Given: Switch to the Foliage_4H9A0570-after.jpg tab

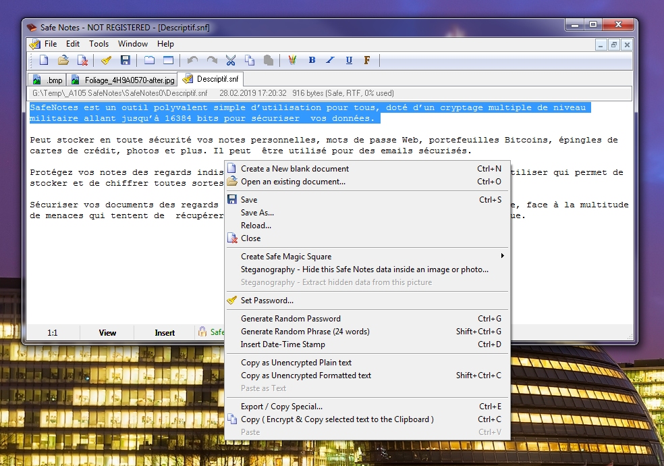Looking at the screenshot, I should click(x=122, y=80).
